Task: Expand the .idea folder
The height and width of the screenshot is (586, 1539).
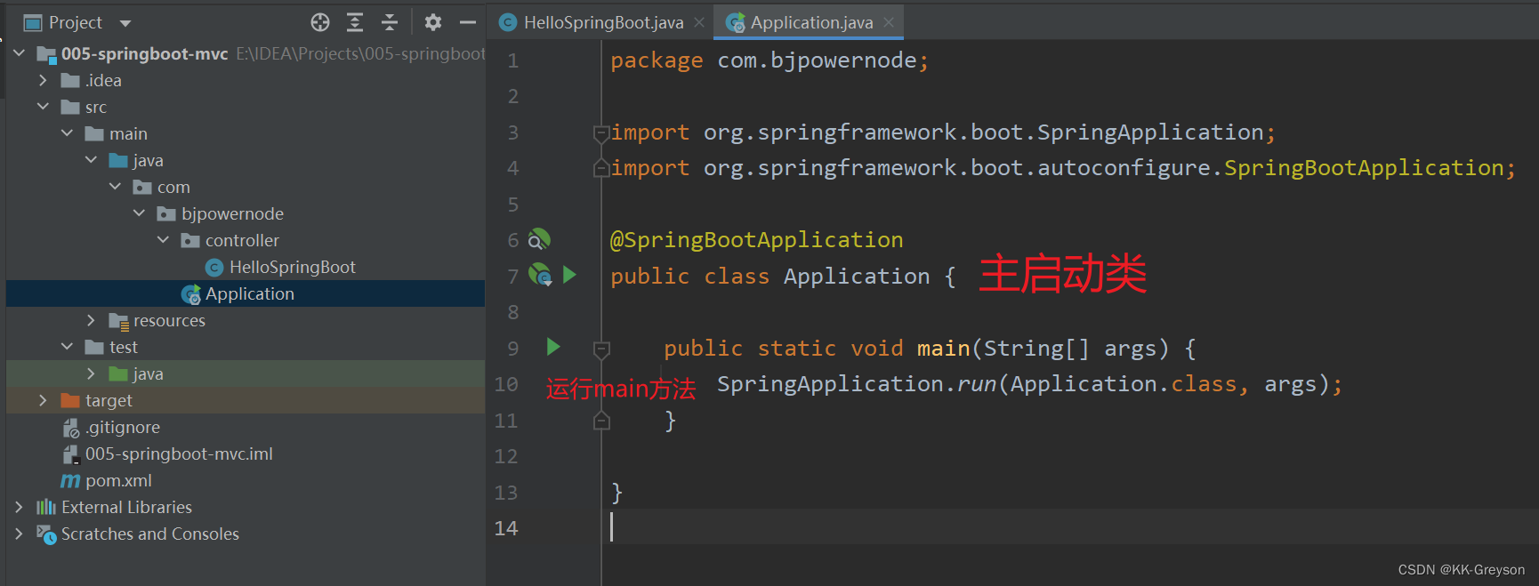Action: point(43,80)
